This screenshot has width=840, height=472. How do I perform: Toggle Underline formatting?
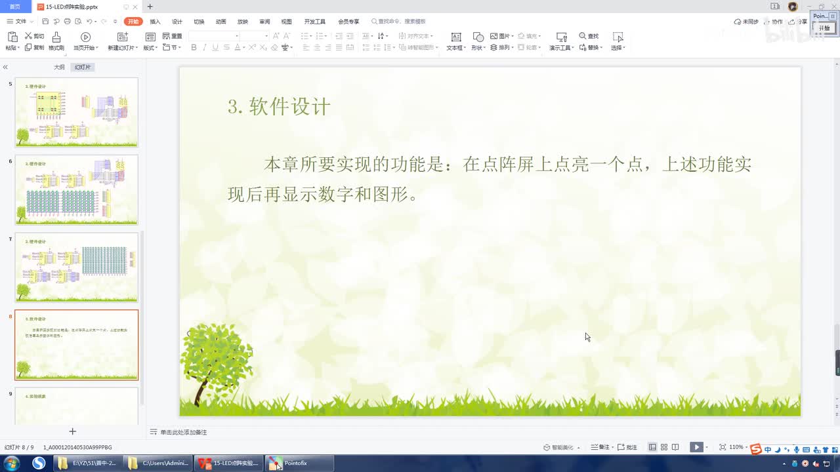(215, 47)
